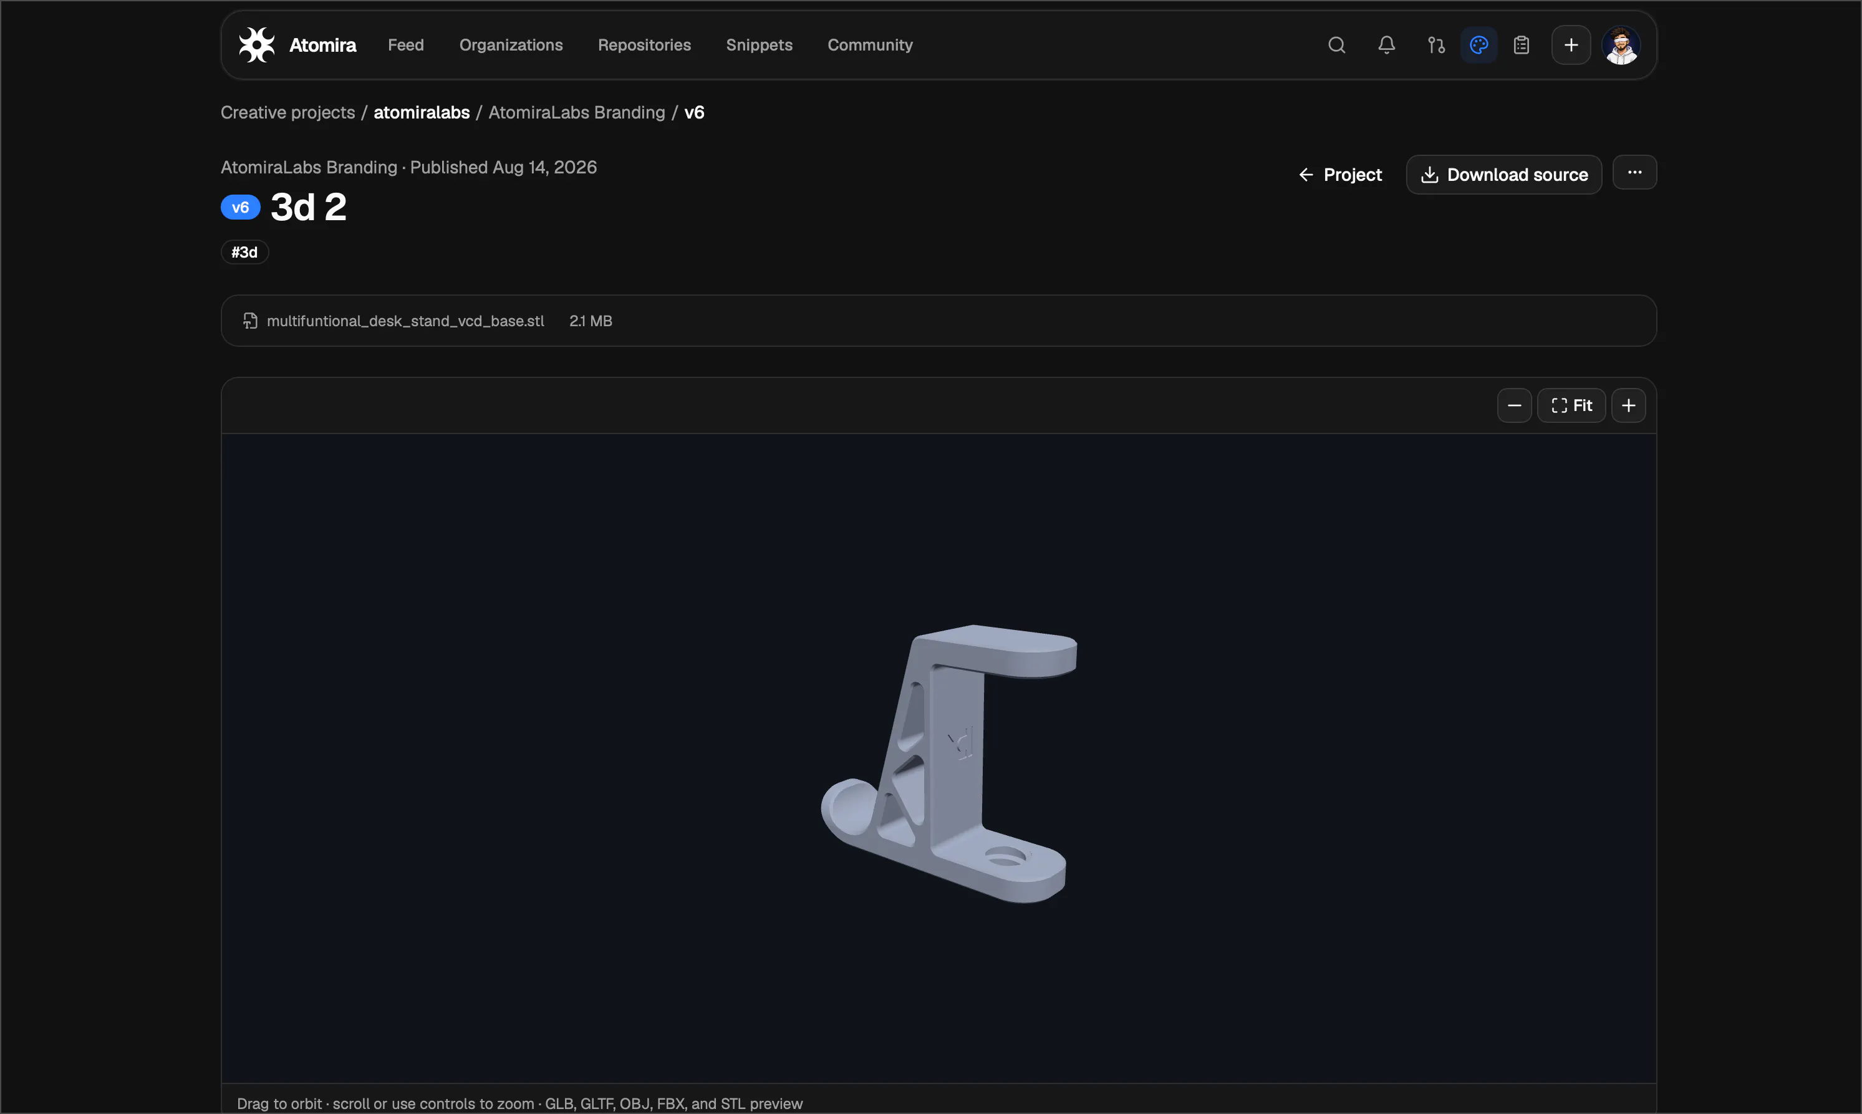Click the Atomira starburst logo
1862x1114 pixels.
point(257,45)
